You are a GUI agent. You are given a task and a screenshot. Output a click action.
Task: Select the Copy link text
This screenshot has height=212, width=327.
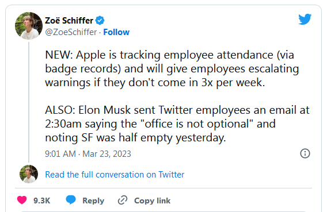tap(152, 201)
